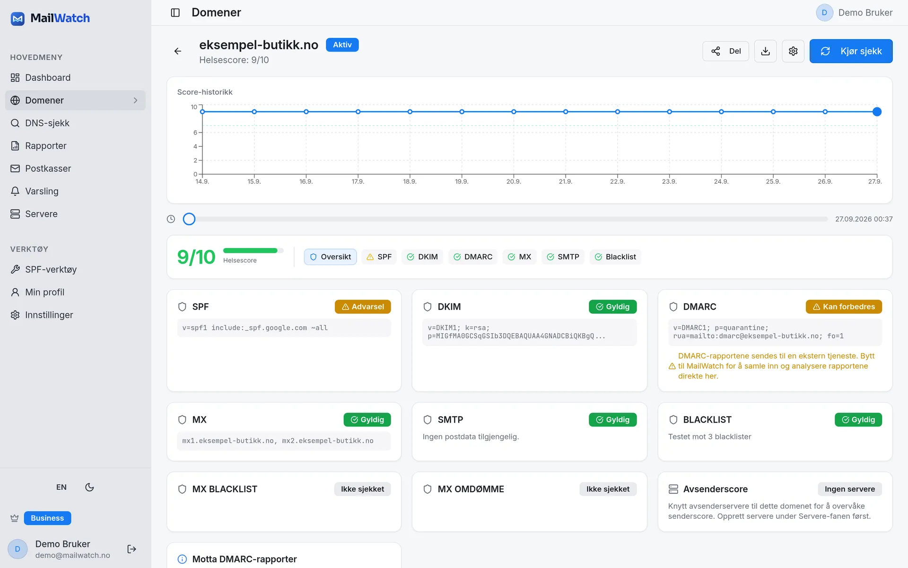
Task: Switch to the DKIM tab
Action: pyautogui.click(x=422, y=257)
